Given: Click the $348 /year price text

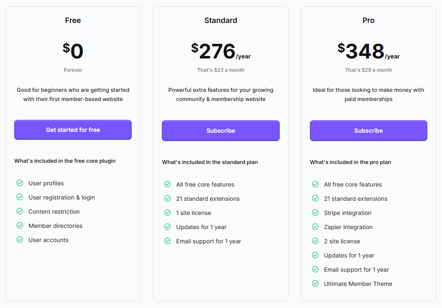Looking at the screenshot, I should 368,51.
